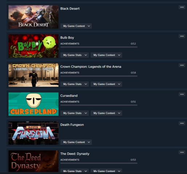
Task: Click The Deed: Dynasty achievements label
Action: point(70,160)
